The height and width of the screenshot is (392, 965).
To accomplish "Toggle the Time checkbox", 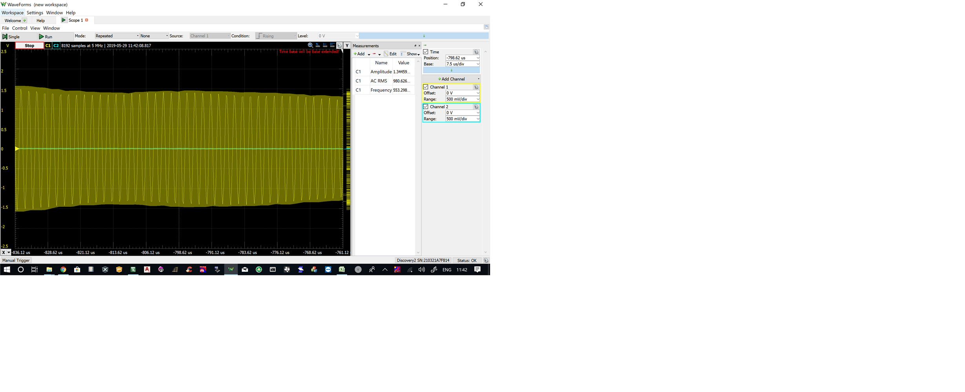I will coord(426,52).
